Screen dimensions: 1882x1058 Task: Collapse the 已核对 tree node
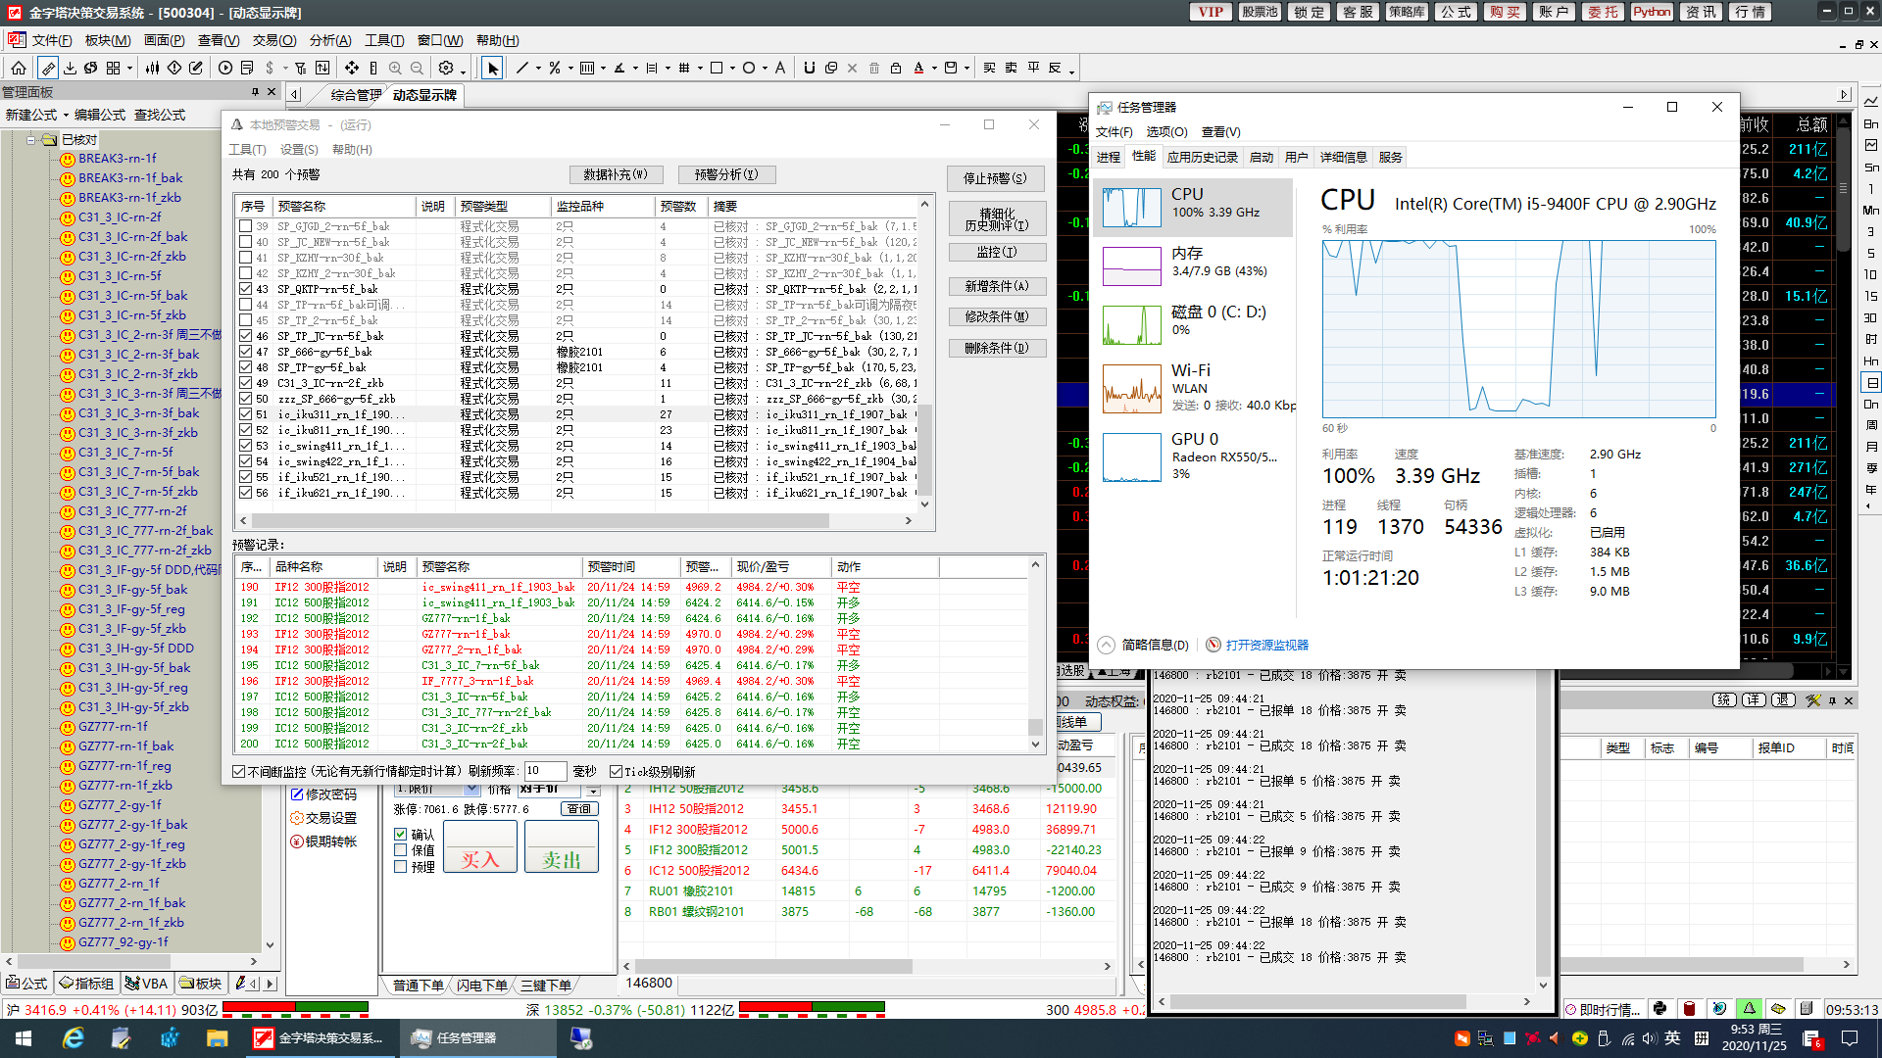(x=30, y=139)
